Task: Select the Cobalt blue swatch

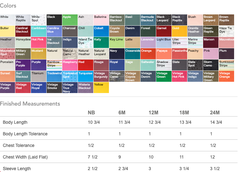Action: pos(101,31)
